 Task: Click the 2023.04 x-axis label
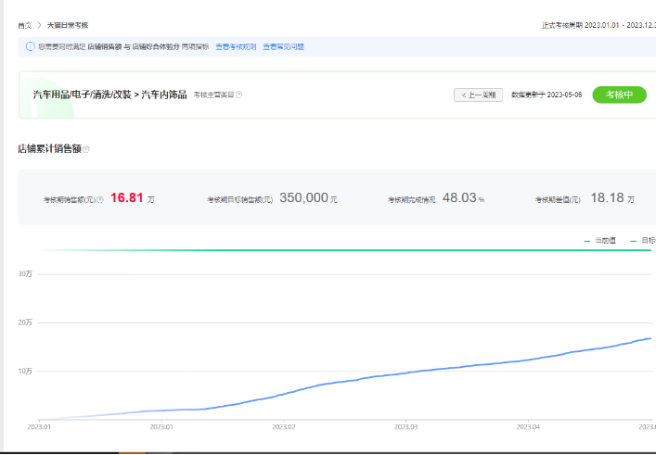point(528,427)
